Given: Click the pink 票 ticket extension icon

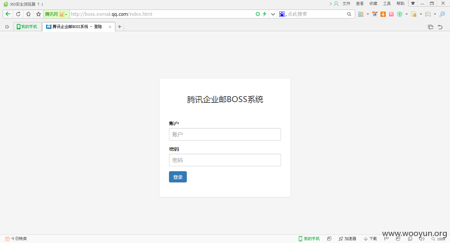Looking at the screenshot, I should (x=391, y=14).
